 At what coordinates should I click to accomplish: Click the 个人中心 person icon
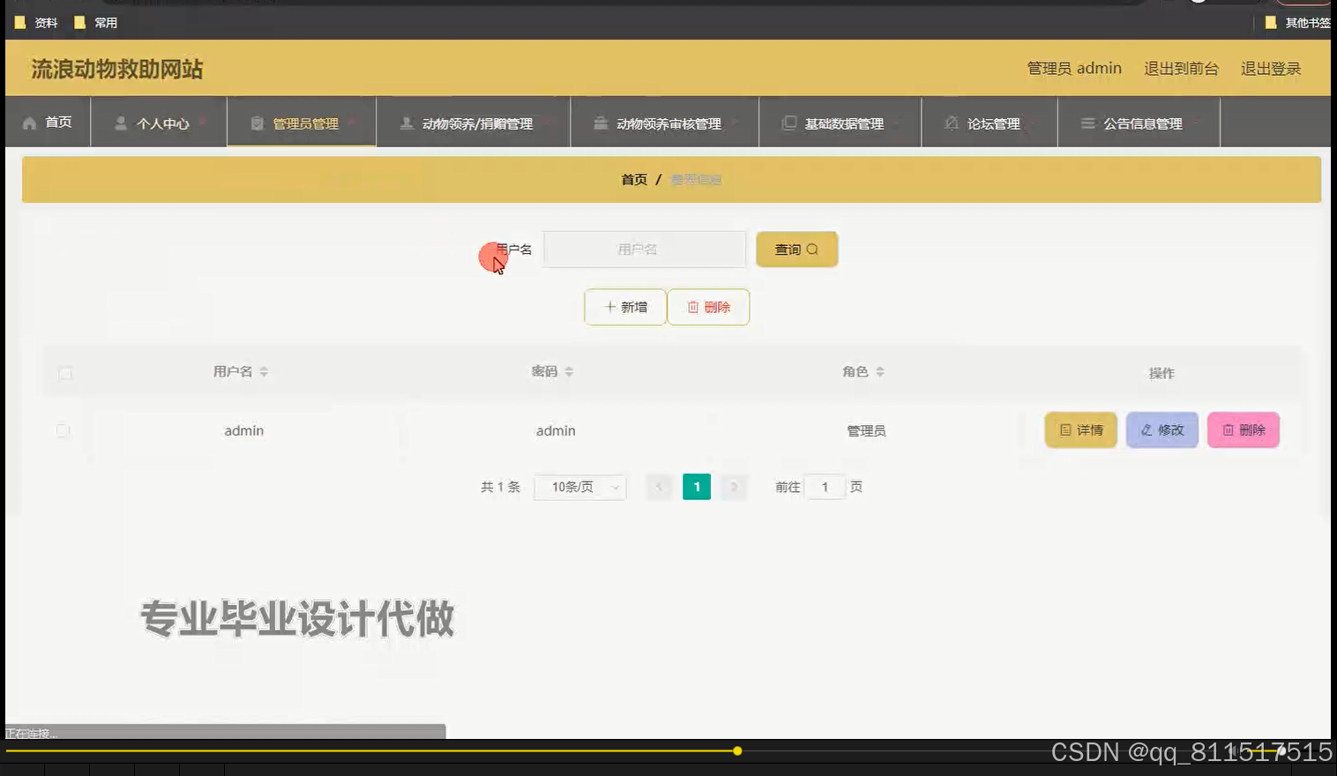coord(122,123)
